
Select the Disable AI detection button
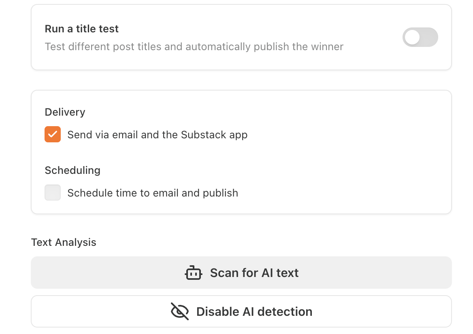point(241,311)
